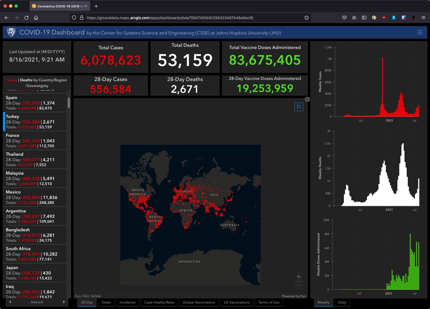Viewport: 430px width, 309px height.
Task: Open the Firefox application menu
Action: point(423,18)
